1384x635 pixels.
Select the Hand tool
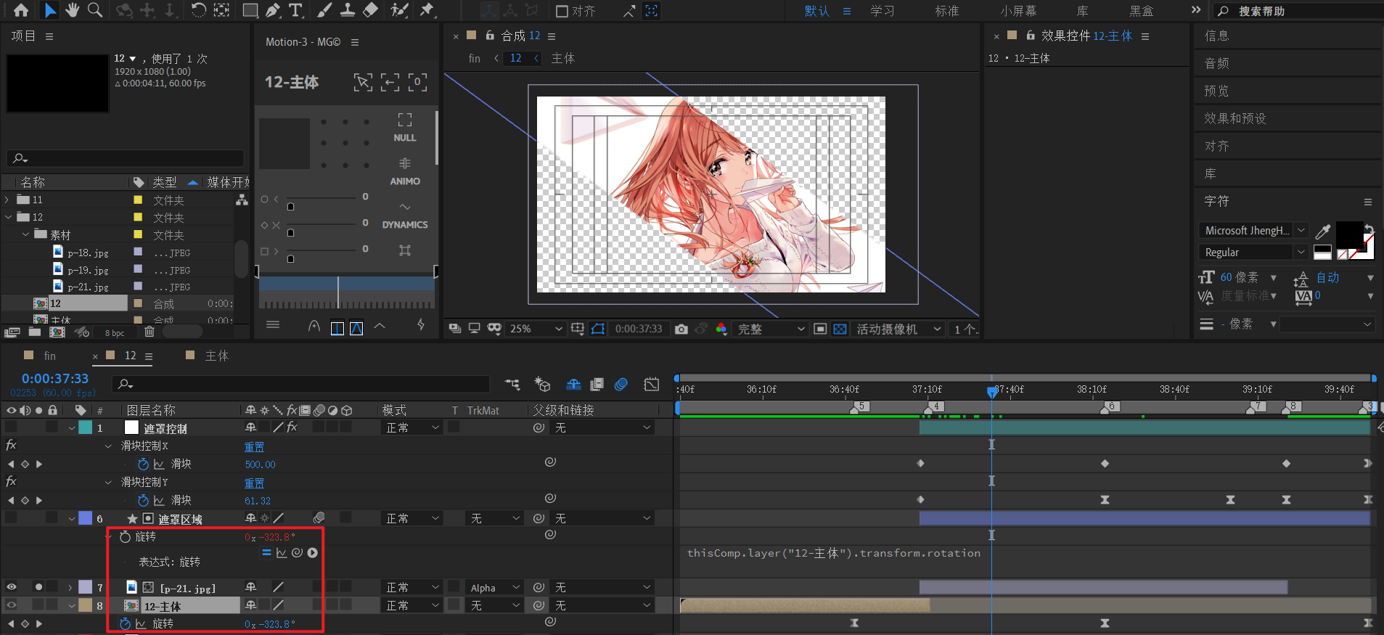tap(72, 10)
